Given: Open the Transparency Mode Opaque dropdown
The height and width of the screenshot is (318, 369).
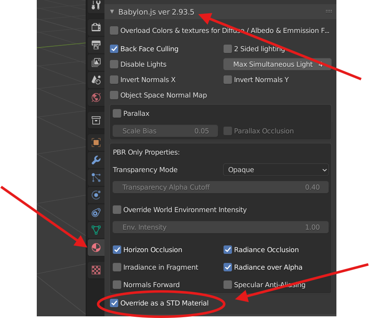Looking at the screenshot, I should click(x=276, y=170).
